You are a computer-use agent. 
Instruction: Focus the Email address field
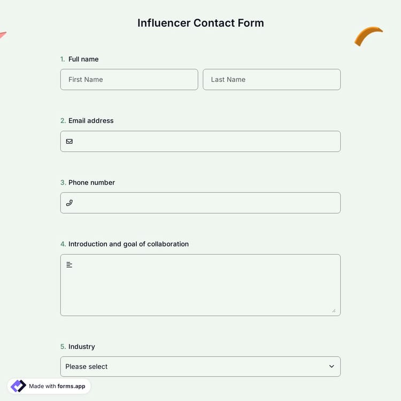pos(206,142)
